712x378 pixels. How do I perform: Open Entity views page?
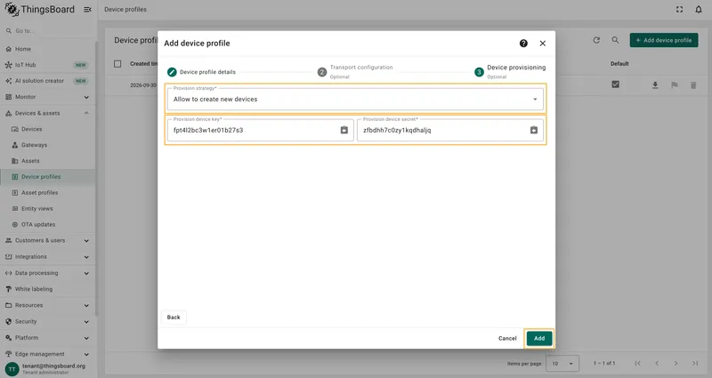tap(48, 209)
